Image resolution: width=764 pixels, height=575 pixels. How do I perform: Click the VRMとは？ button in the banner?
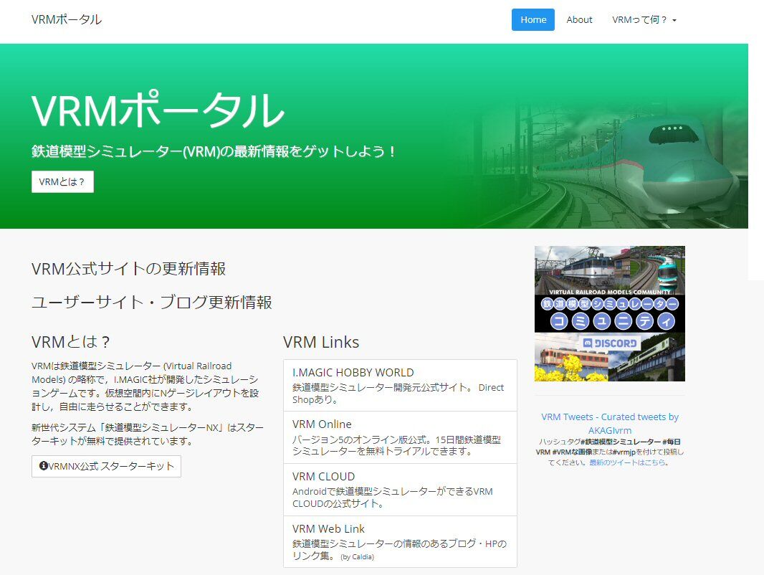[x=62, y=181]
